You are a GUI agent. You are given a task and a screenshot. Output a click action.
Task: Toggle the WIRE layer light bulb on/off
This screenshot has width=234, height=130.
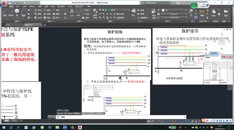[100, 10]
